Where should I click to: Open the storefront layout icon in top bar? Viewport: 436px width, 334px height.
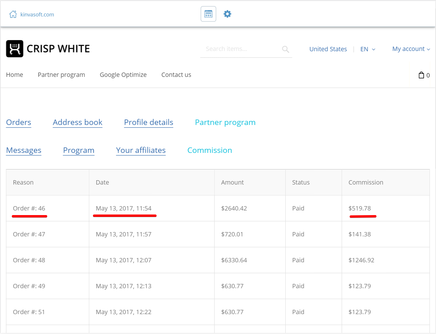(208, 14)
